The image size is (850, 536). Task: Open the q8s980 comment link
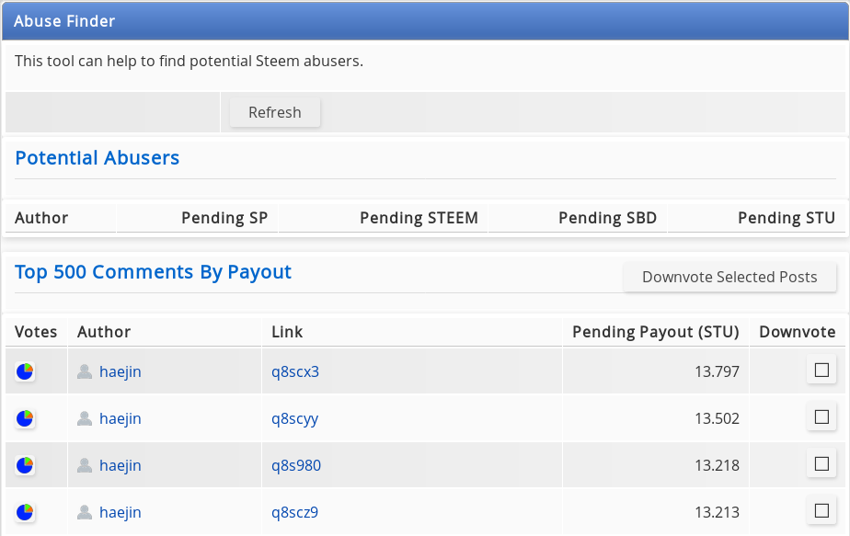point(296,465)
